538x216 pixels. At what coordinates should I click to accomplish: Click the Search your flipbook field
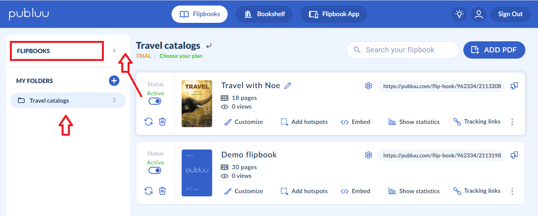(403, 50)
